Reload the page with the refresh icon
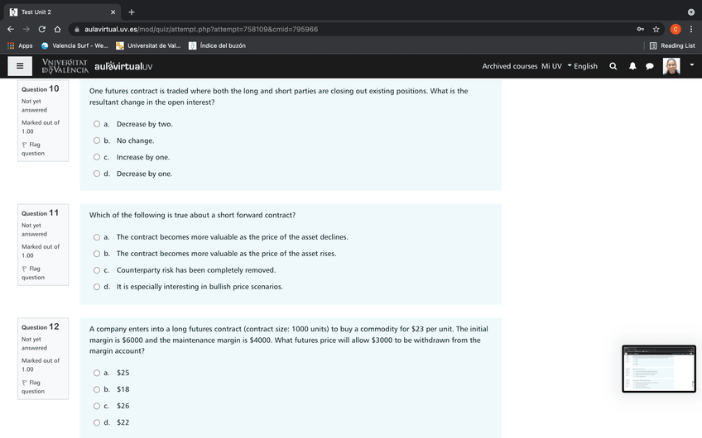702x438 pixels. (x=41, y=29)
